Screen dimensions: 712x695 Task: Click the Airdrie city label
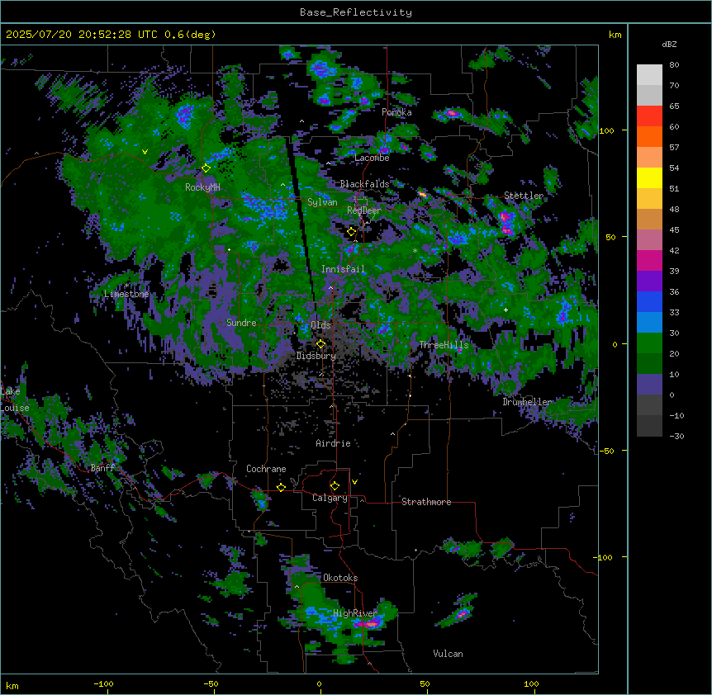334,443
